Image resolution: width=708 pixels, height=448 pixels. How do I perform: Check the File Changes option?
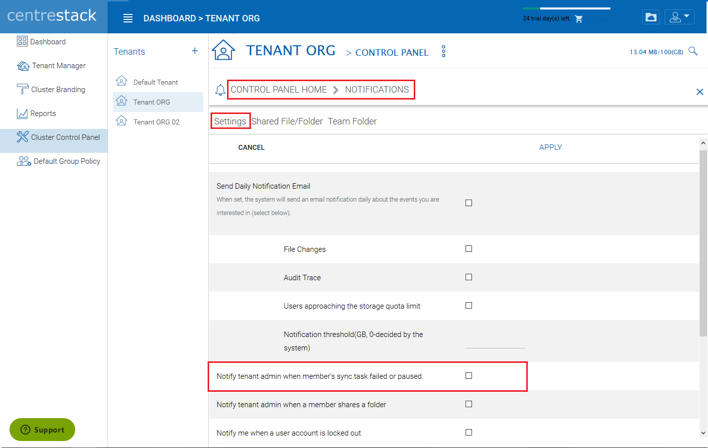click(469, 248)
